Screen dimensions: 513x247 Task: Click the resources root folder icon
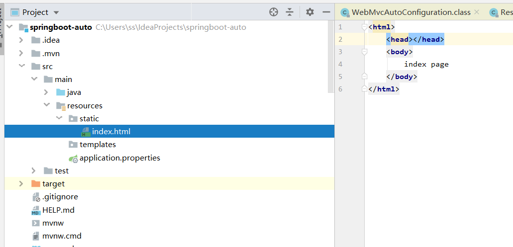(61, 106)
